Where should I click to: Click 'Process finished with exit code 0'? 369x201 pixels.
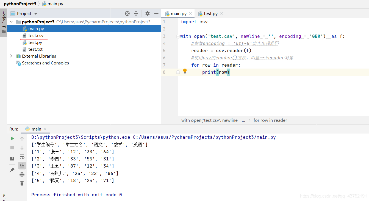(76, 195)
